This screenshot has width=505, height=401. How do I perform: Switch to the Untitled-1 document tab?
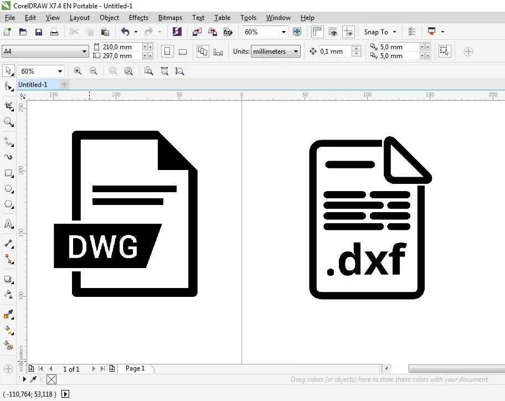[x=37, y=85]
